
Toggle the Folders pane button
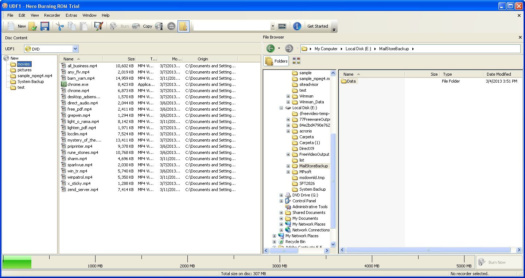pyautogui.click(x=276, y=60)
